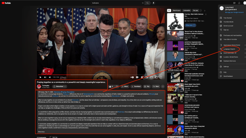The image size is (246, 138).
Task: Toggle the autoplay switch in the player
Action: [132, 77]
